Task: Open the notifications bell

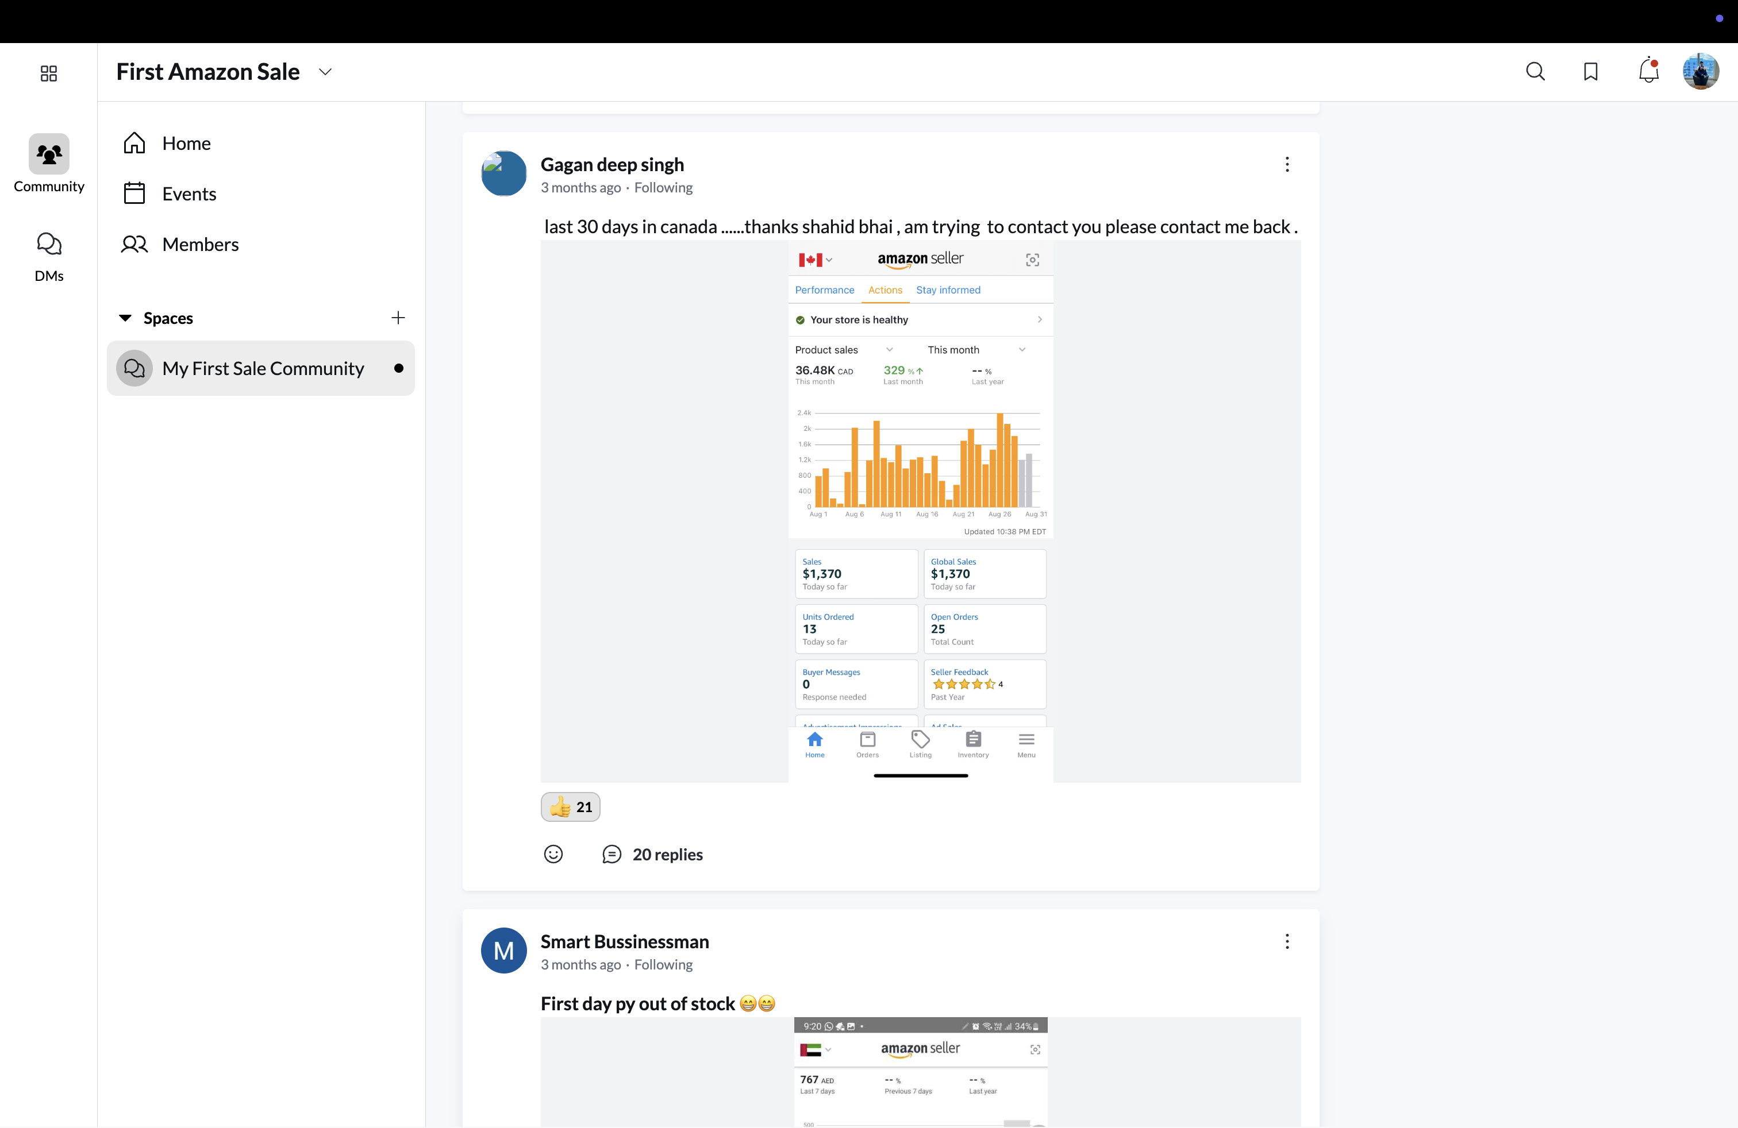Action: click(1649, 71)
